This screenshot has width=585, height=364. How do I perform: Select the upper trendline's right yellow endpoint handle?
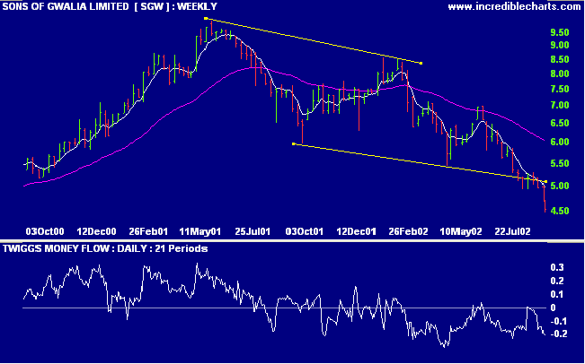click(x=421, y=64)
